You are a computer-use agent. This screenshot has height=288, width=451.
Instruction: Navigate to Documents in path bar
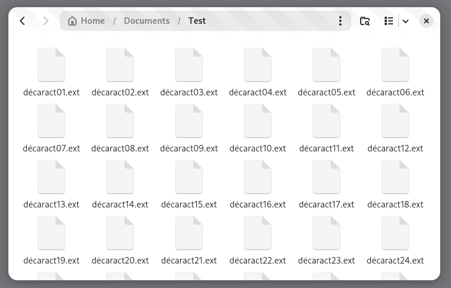(x=147, y=21)
